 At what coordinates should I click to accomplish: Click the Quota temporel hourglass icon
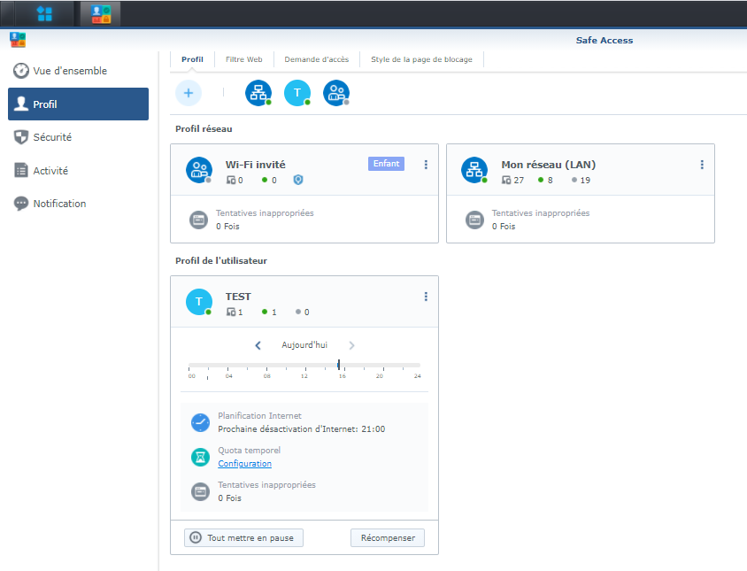tap(201, 457)
